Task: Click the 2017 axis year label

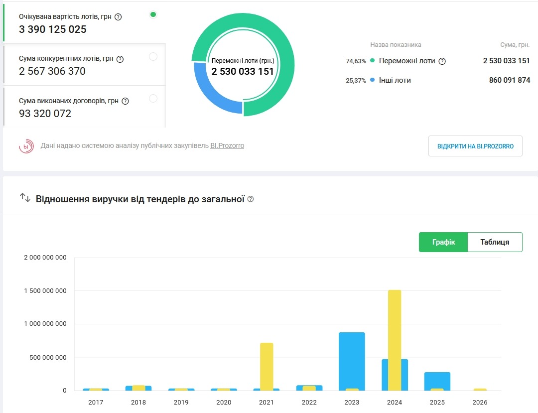Action: coord(96,403)
